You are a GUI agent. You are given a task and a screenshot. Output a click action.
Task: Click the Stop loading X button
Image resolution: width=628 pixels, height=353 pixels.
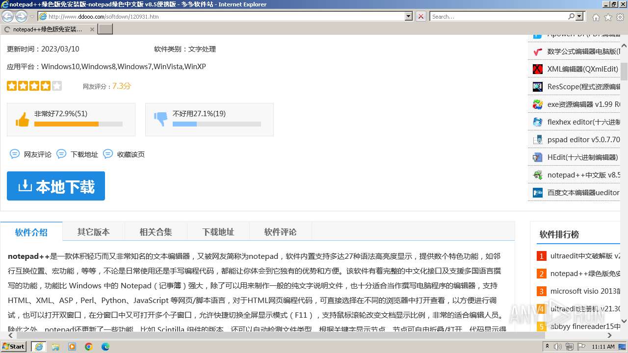(420, 16)
